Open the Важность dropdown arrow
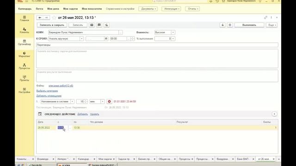This screenshot has width=296, height=166. click(173, 32)
